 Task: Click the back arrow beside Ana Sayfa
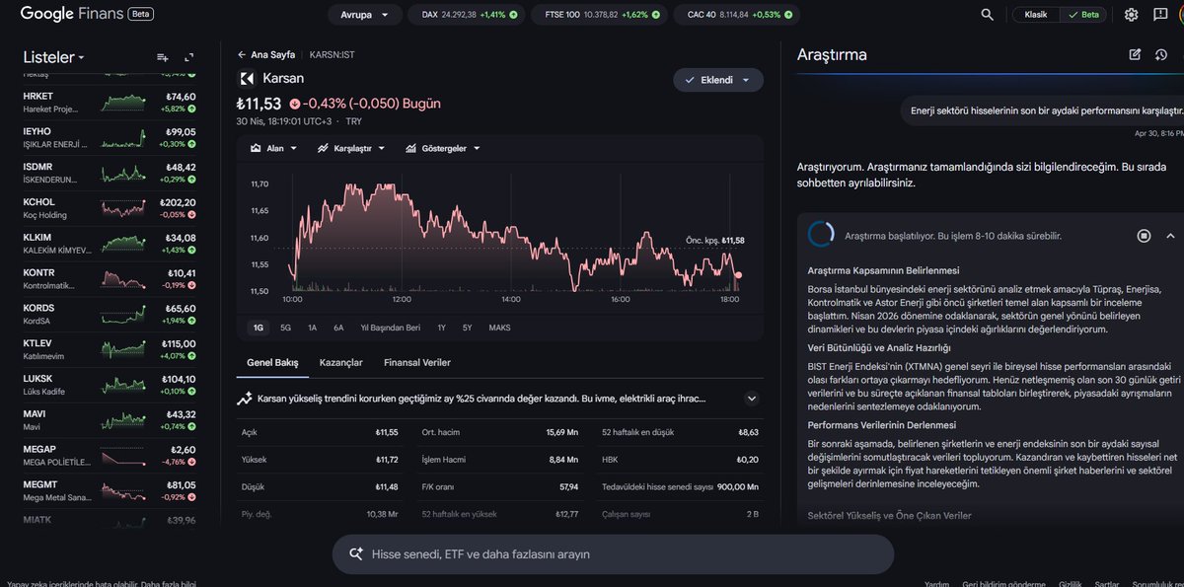242,55
